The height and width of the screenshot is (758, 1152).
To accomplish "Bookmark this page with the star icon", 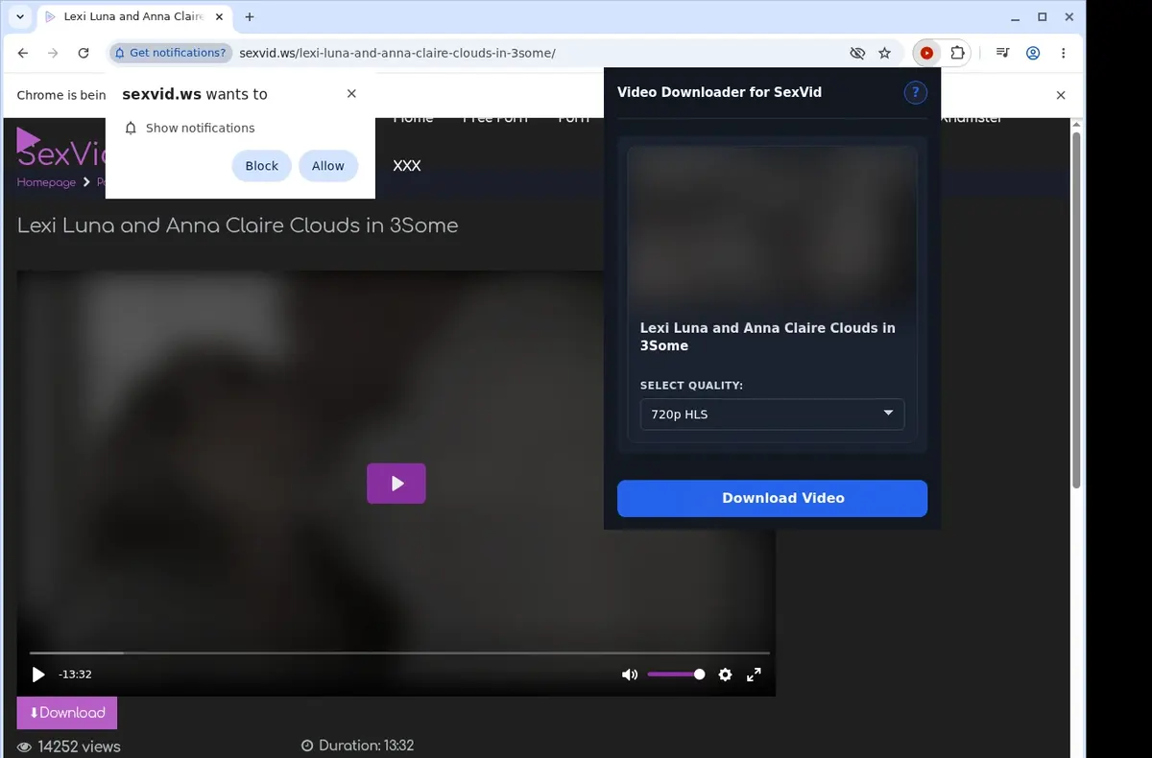I will pyautogui.click(x=885, y=53).
